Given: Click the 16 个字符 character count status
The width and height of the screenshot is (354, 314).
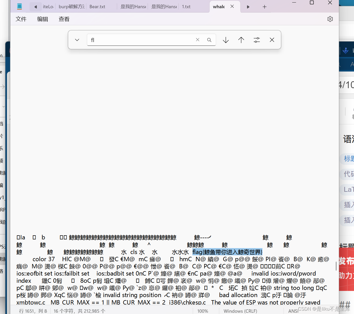Looking at the screenshot, I should (80, 311).
